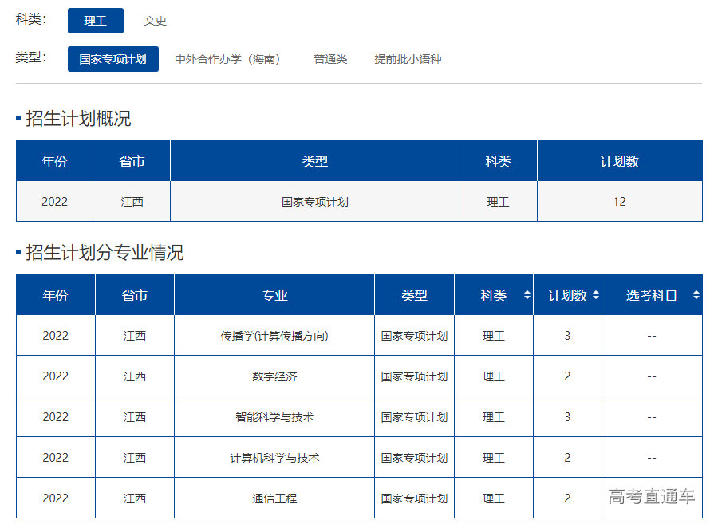Select the 理工 science category
718x528 pixels.
pyautogui.click(x=96, y=21)
